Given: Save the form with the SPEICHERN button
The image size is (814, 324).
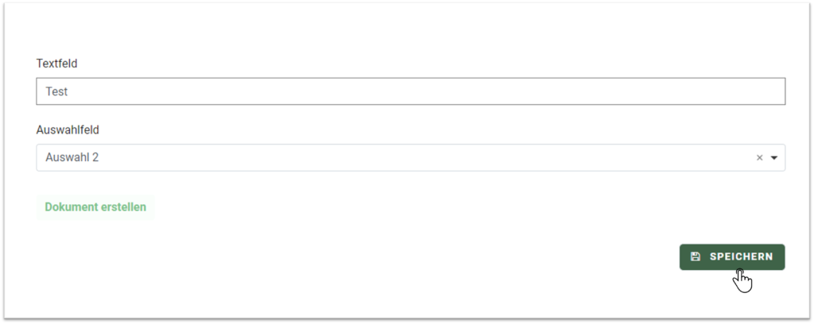Looking at the screenshot, I should point(732,256).
